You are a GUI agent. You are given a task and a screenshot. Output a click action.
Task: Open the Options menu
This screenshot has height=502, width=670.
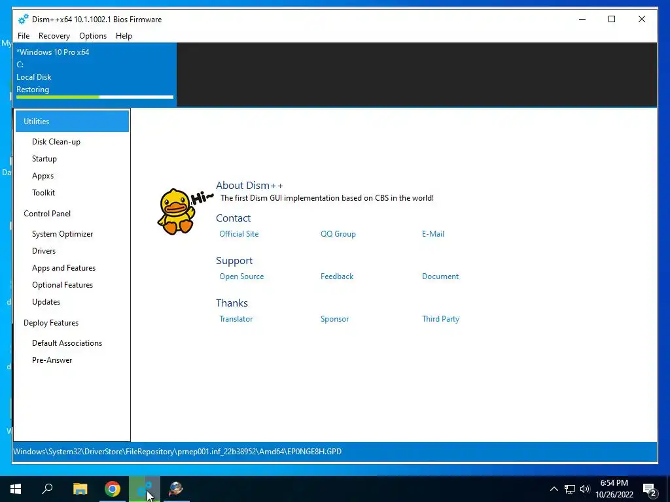coord(93,36)
